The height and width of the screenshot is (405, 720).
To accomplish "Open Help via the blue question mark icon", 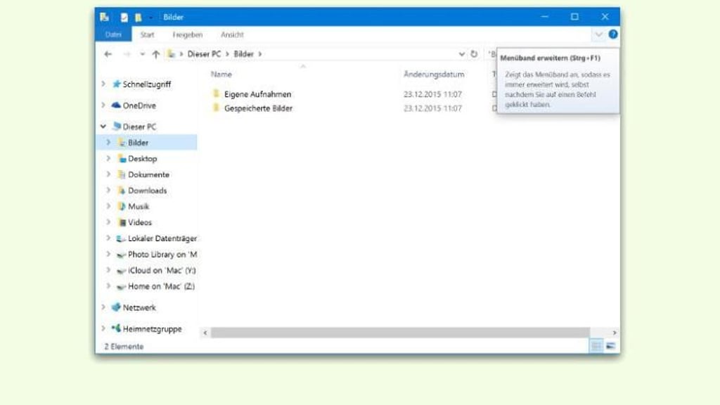I will point(611,34).
